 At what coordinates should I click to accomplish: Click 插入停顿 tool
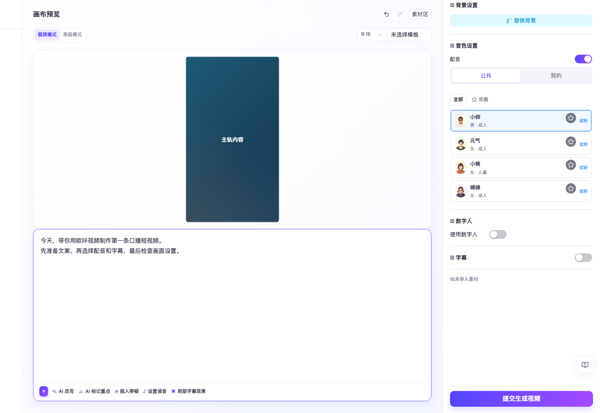click(x=126, y=391)
